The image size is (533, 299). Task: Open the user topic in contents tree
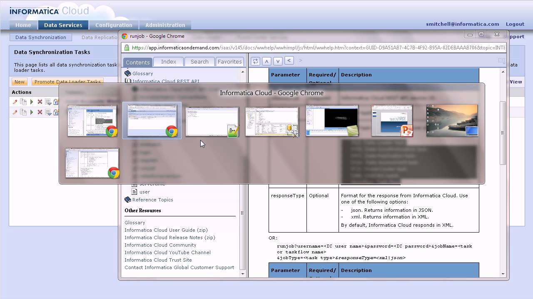pos(144,192)
